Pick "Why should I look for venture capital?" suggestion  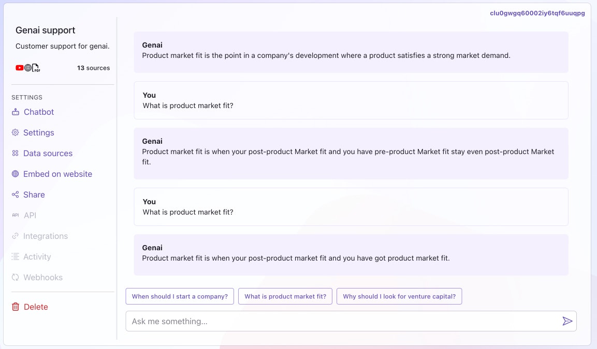point(399,296)
